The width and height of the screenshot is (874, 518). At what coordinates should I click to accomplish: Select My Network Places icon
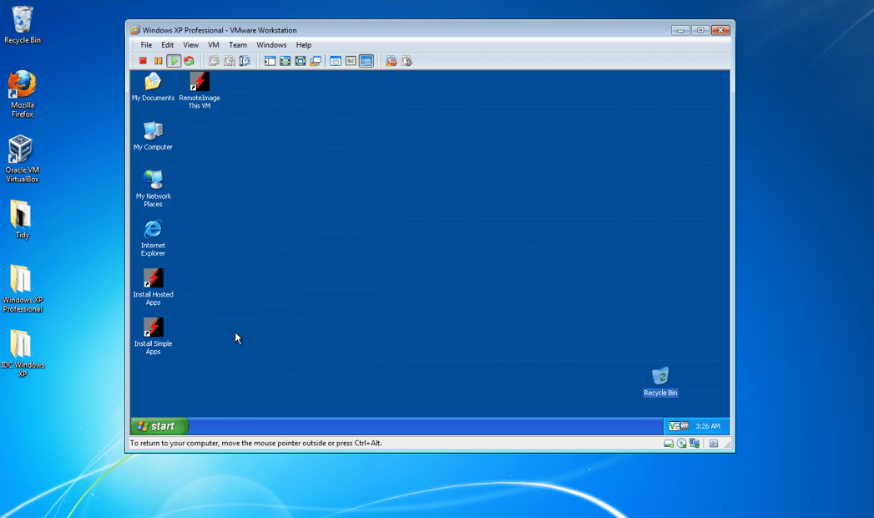(x=153, y=189)
